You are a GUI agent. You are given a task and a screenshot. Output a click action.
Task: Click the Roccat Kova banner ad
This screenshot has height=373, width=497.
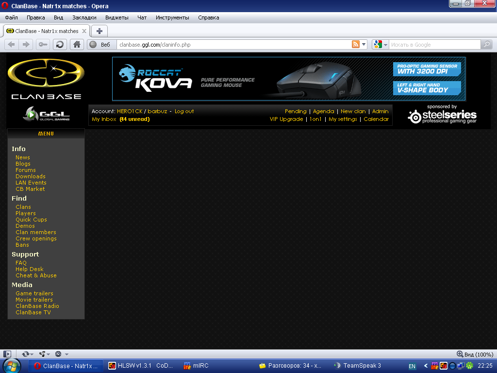click(289, 79)
